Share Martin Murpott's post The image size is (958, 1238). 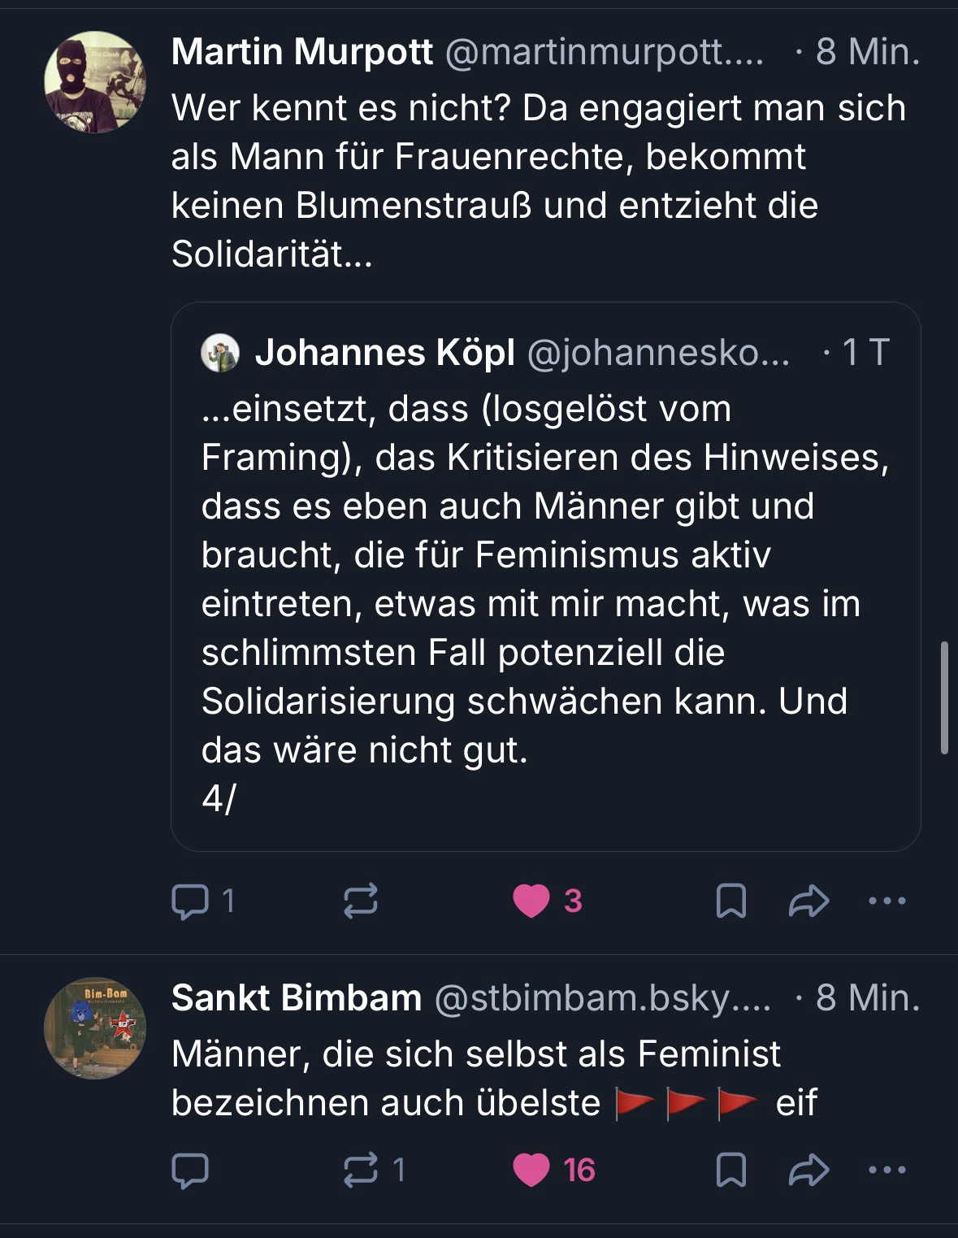[x=808, y=901]
